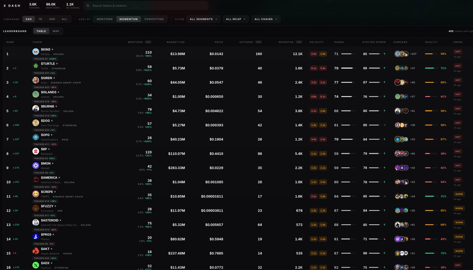Image resolution: width=473 pixels, height=270 pixels.
Task: Switch the leaderboard to Table view
Action: [41, 31]
